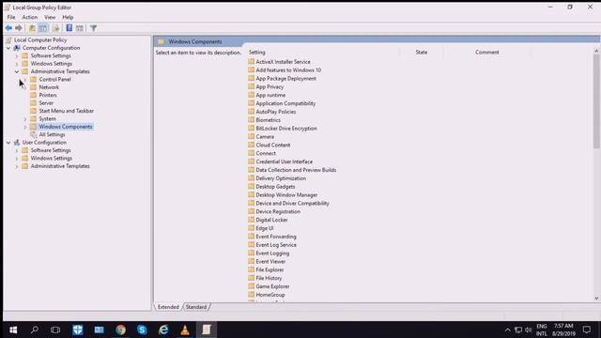The image size is (601, 338).
Task: Select App Privacy in the settings list
Action: pos(270,86)
